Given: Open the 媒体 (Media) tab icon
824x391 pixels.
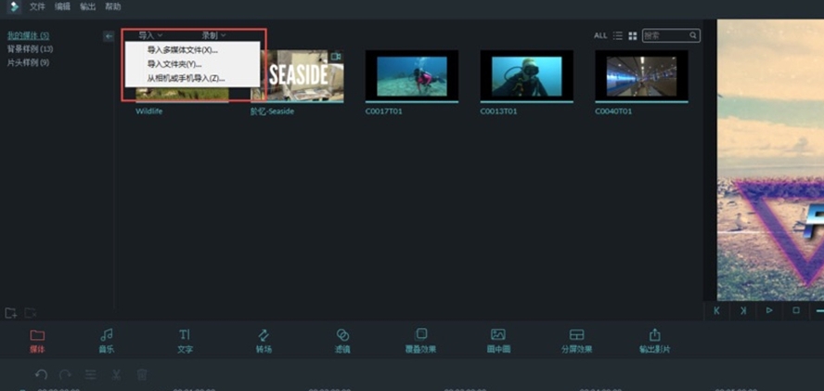Looking at the screenshot, I should (x=36, y=335).
